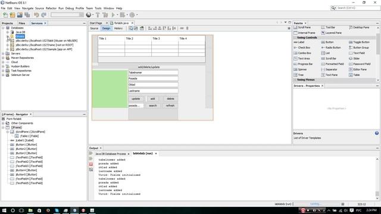
Task: Expand the Hudson Builders node
Action: (3, 67)
